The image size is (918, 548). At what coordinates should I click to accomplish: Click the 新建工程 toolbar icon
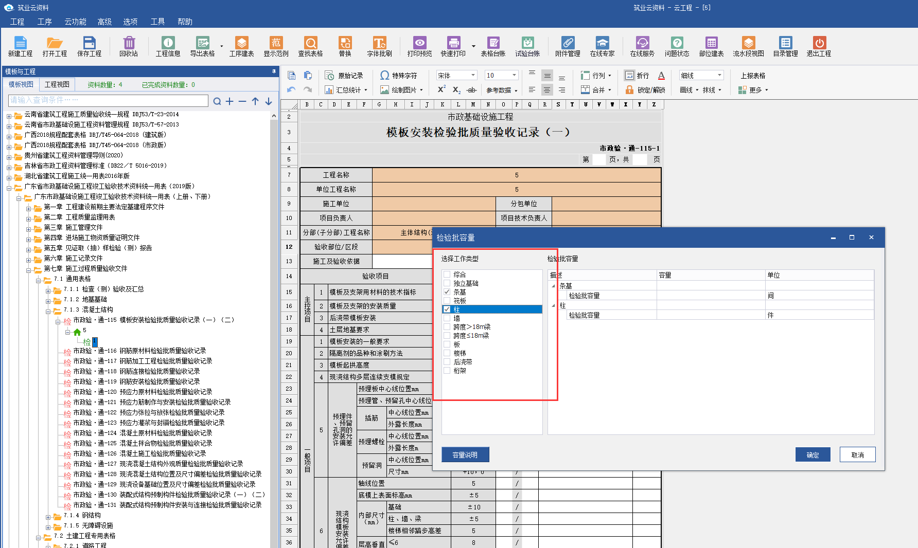(x=20, y=46)
